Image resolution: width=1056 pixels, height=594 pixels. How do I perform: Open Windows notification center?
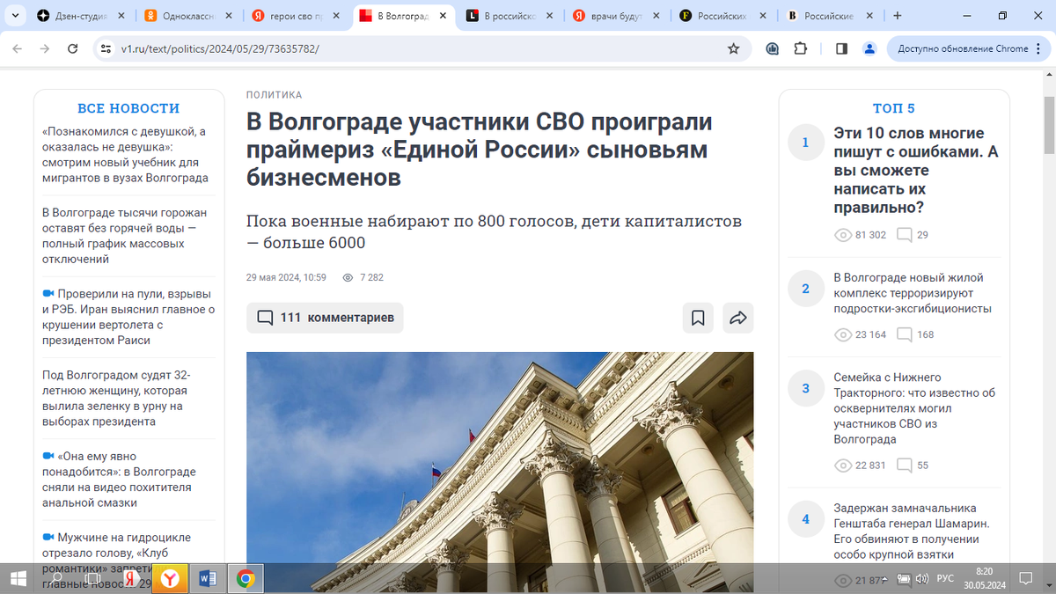click(x=1025, y=578)
